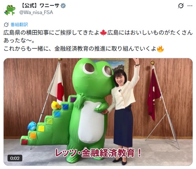196x169 pixels.
Task: Click the fire emoji ending the post
Action: [160, 49]
